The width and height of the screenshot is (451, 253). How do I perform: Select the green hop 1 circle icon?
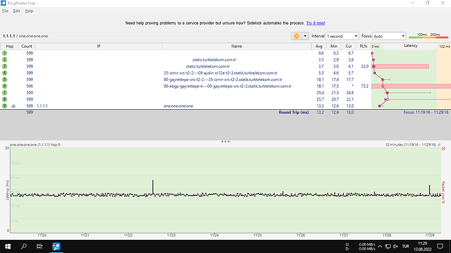pos(5,53)
